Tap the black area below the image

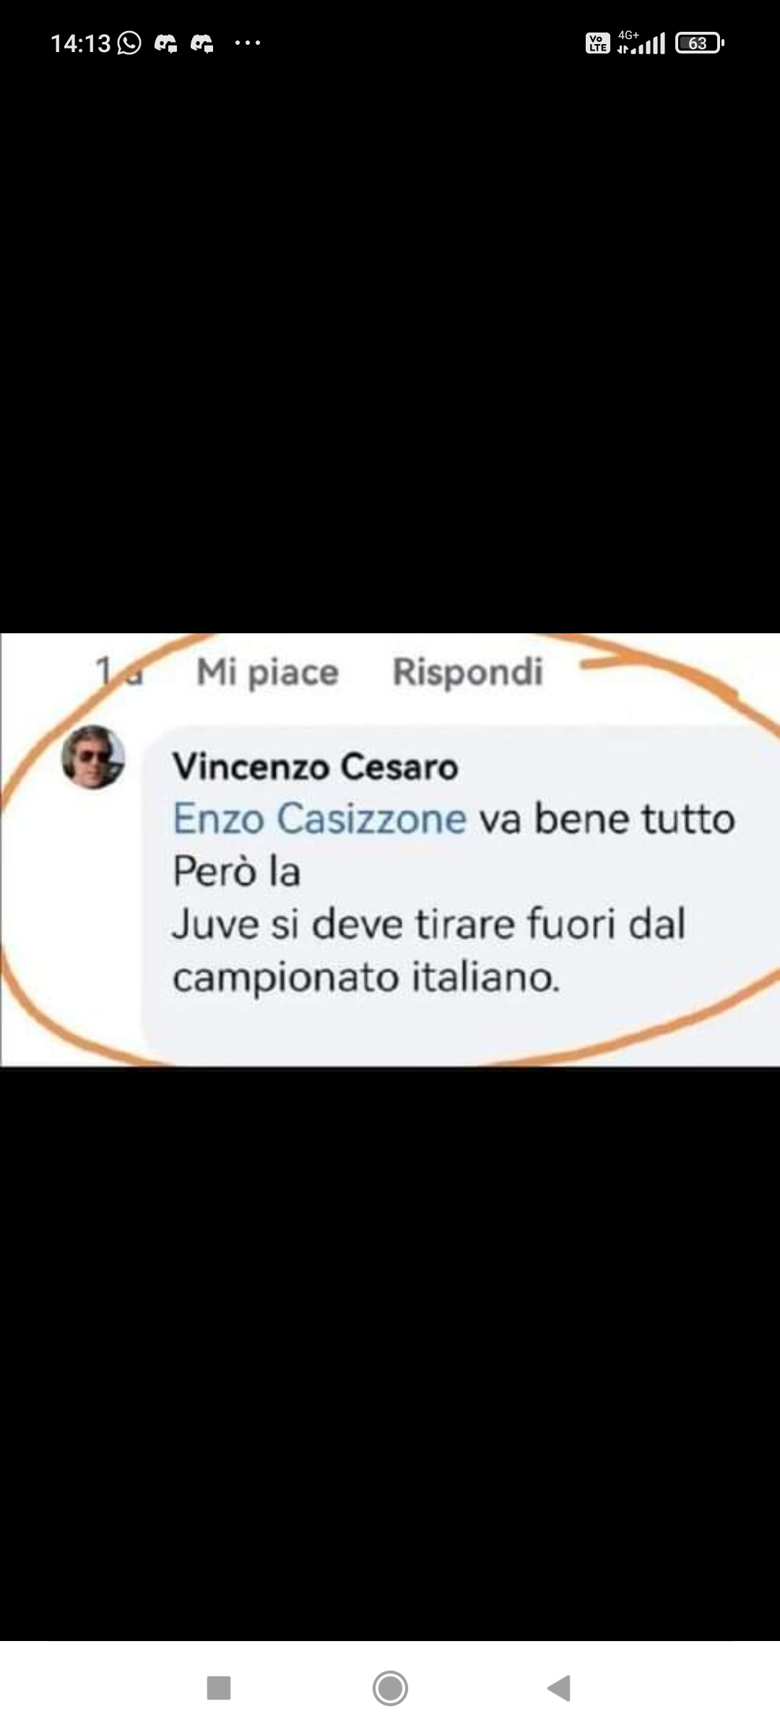coord(390,1352)
